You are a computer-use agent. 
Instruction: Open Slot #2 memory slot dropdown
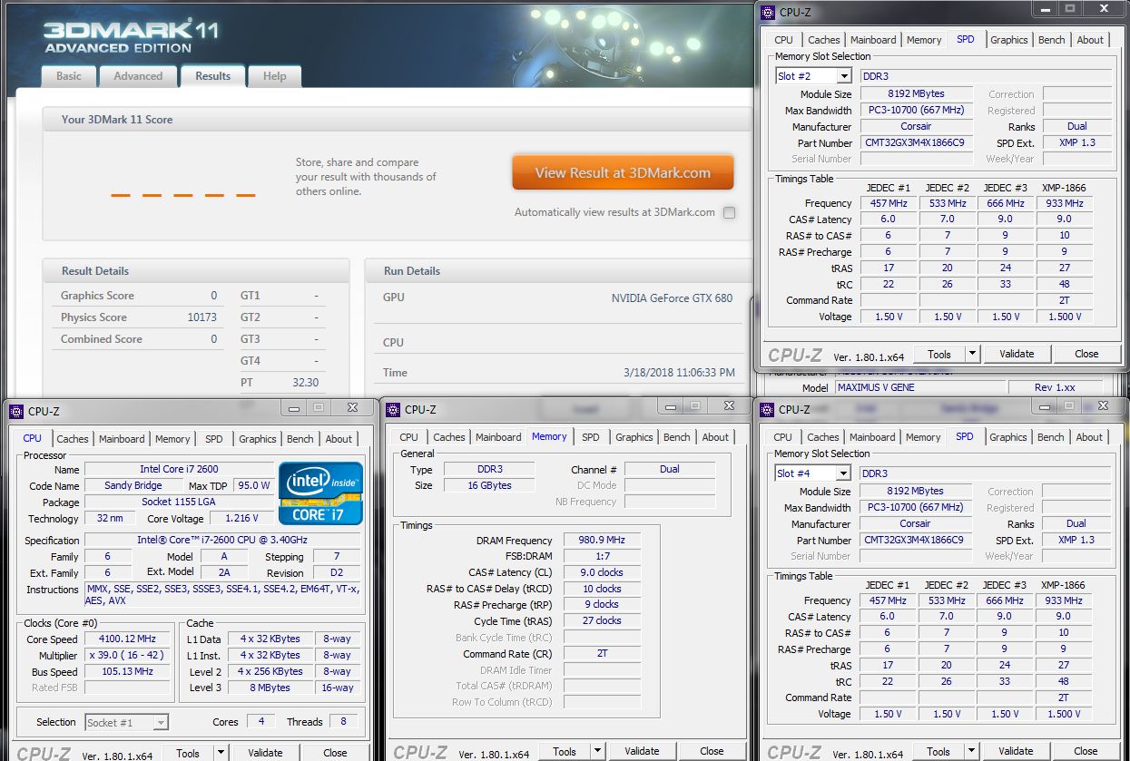click(x=844, y=76)
